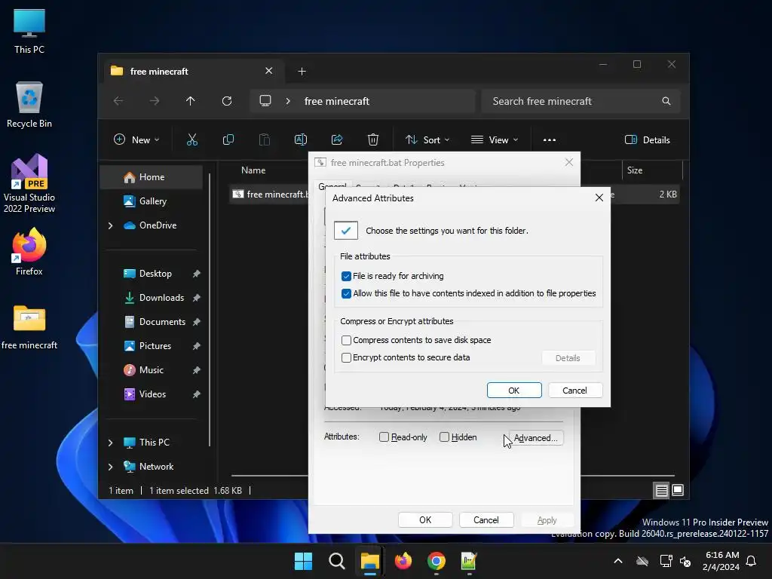
Task: Show hidden icons tray chevron
Action: point(618,561)
